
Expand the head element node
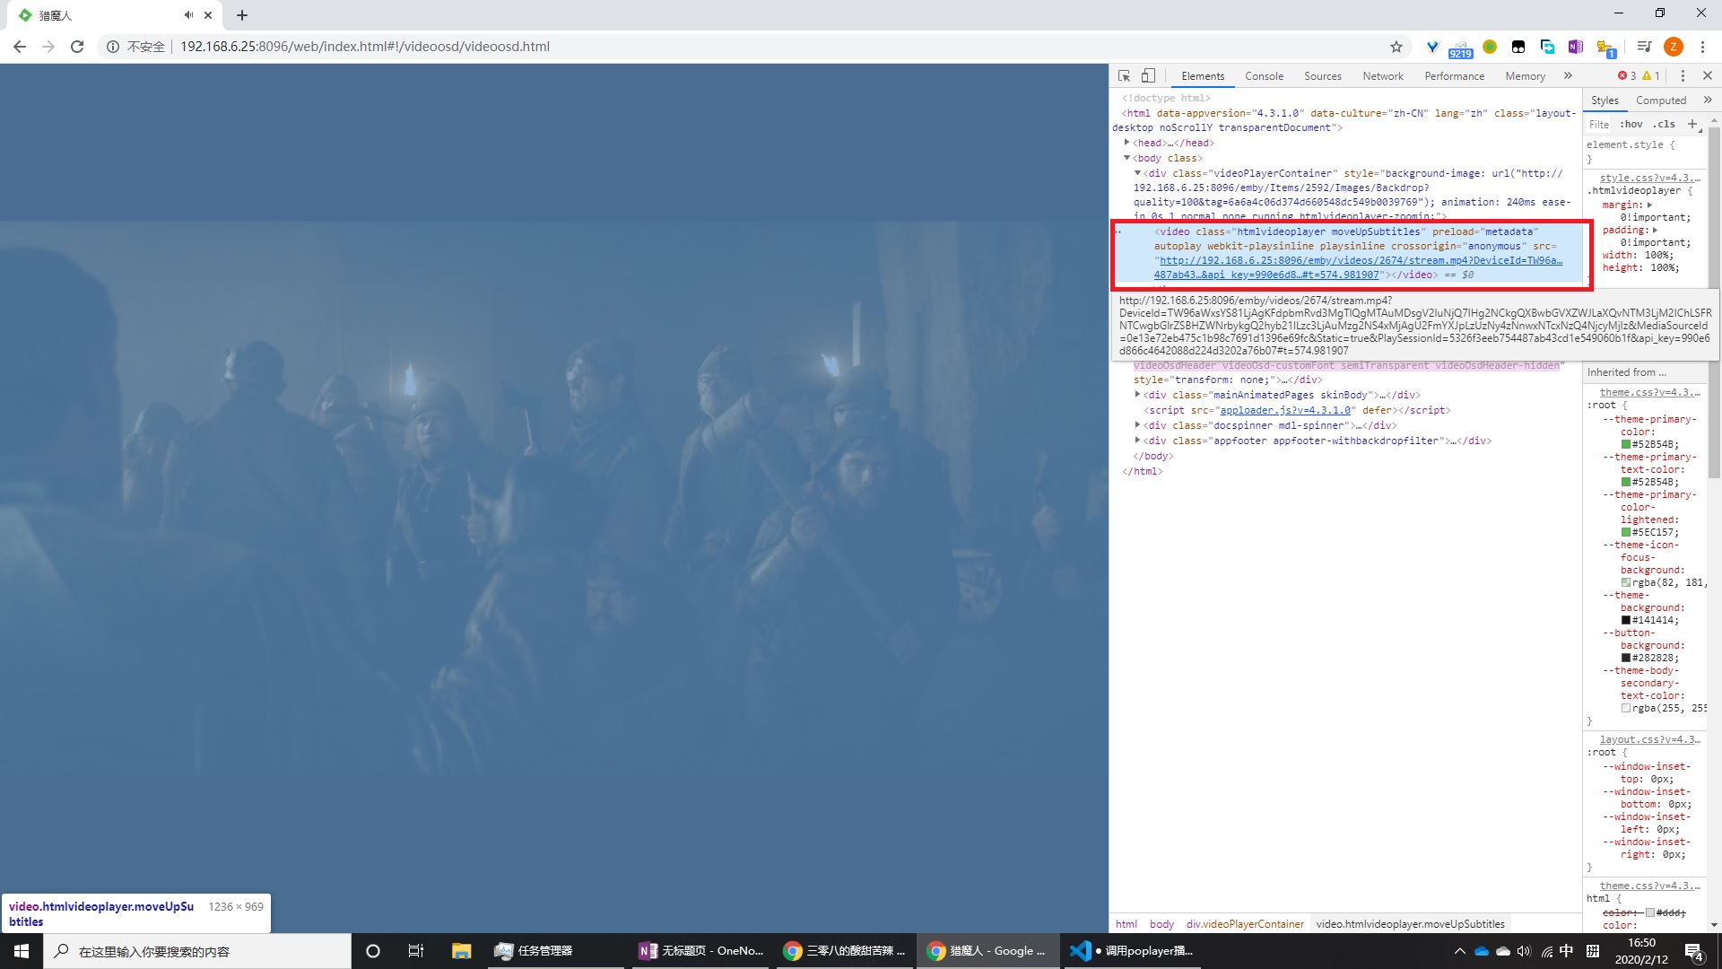click(1127, 143)
